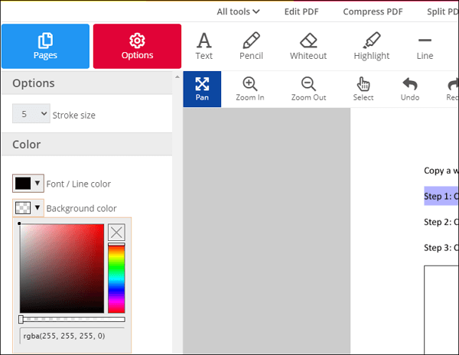459x355 pixels.
Task: Click the rgba color value field
Action: [x=72, y=335]
